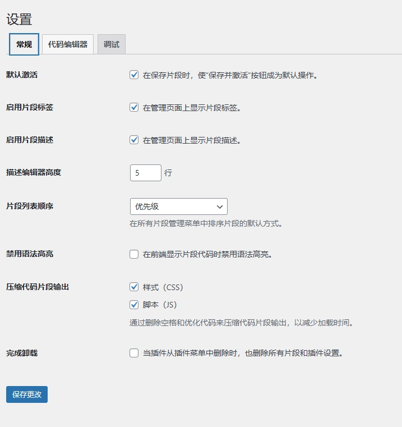Open the 片段列表顺序 dropdown showing 优先级
The image size is (402, 427).
[179, 206]
